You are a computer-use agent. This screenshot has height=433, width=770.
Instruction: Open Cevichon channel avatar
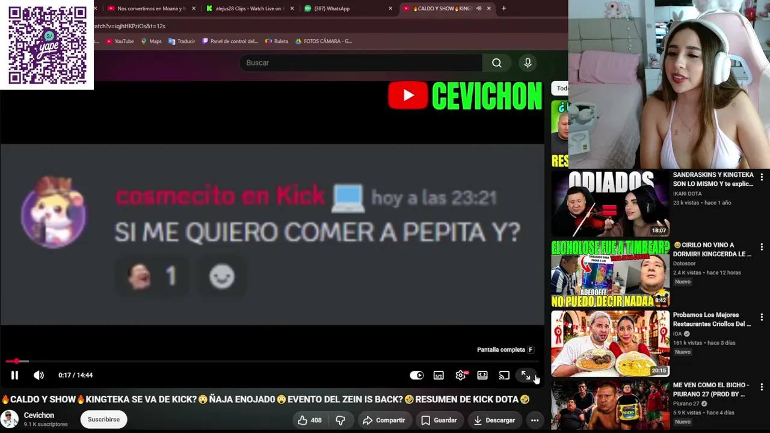[x=9, y=419]
